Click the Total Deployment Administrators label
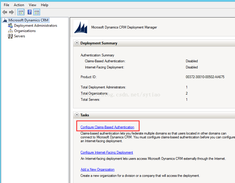The height and width of the screenshot is (183, 235). 103,87
